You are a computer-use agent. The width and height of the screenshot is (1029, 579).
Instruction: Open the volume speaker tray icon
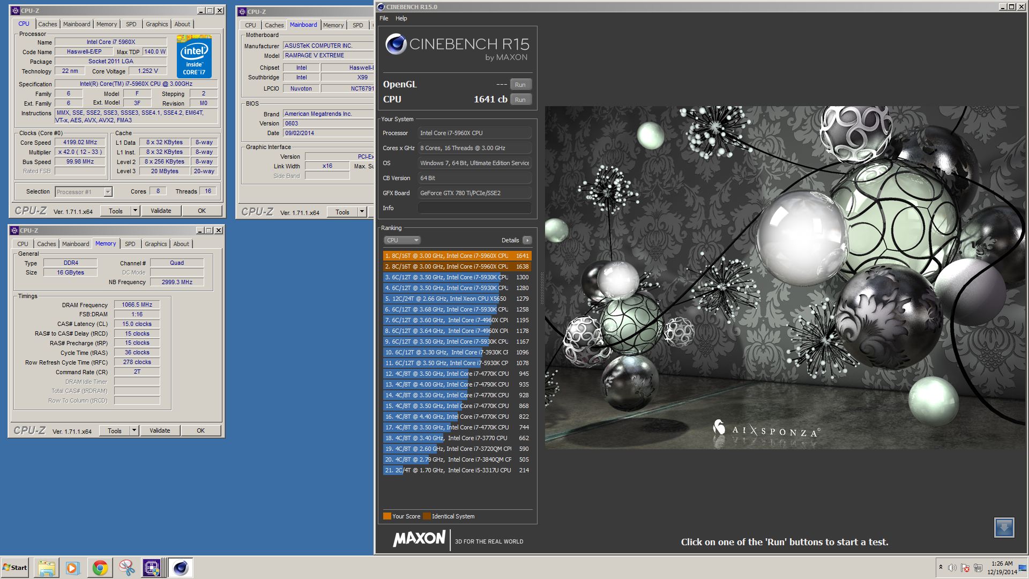coord(952,568)
